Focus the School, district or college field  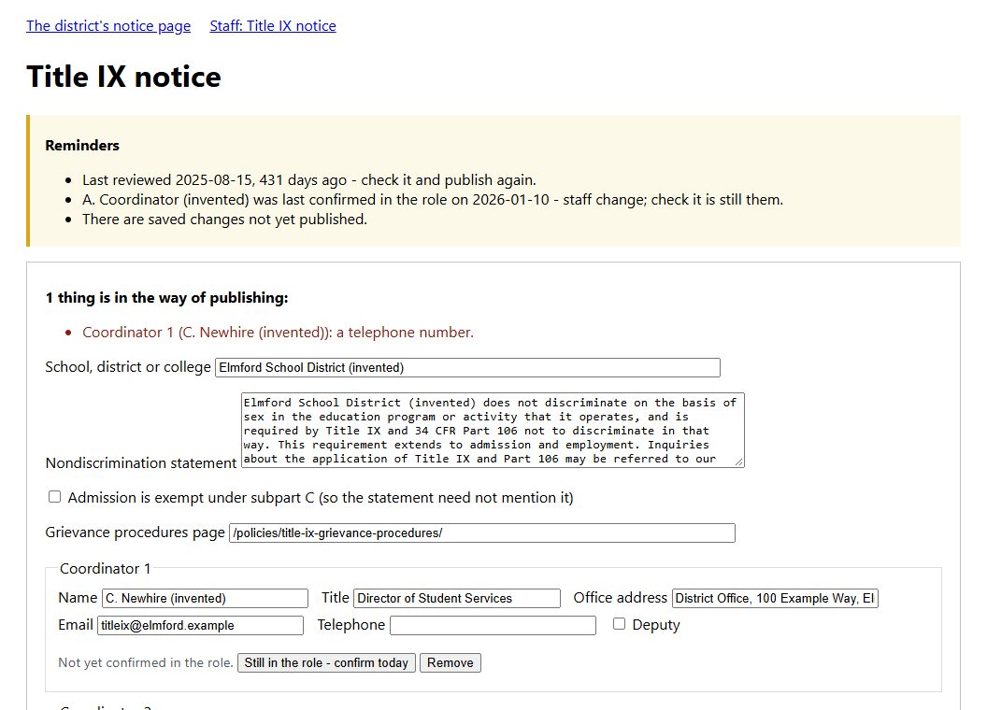467,367
